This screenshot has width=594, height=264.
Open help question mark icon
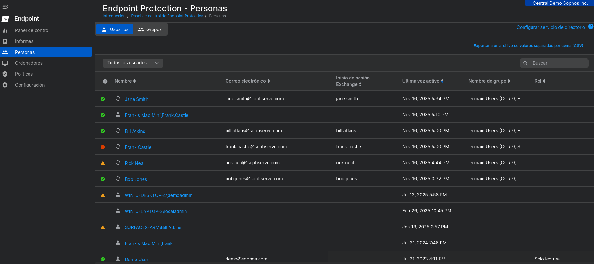[590, 27]
